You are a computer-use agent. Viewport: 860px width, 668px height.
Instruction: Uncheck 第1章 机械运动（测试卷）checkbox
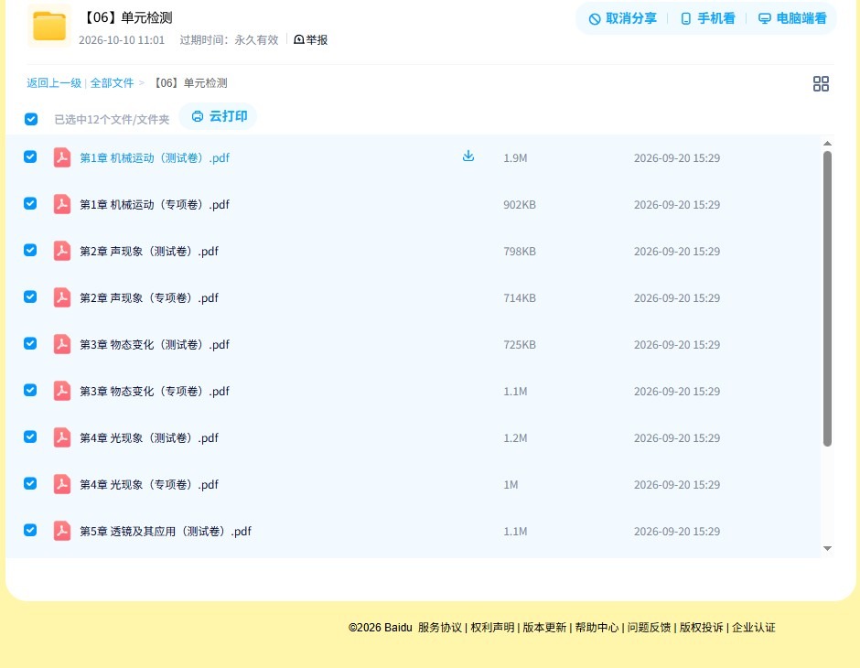pos(30,156)
